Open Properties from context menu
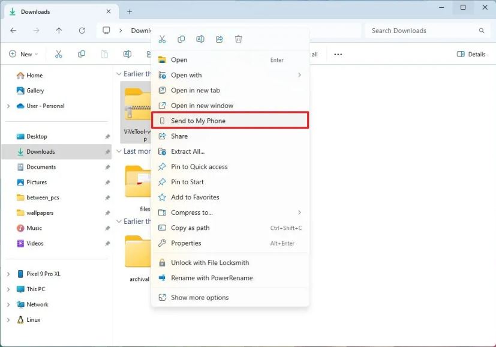Image resolution: width=496 pixels, height=347 pixels. click(230, 243)
